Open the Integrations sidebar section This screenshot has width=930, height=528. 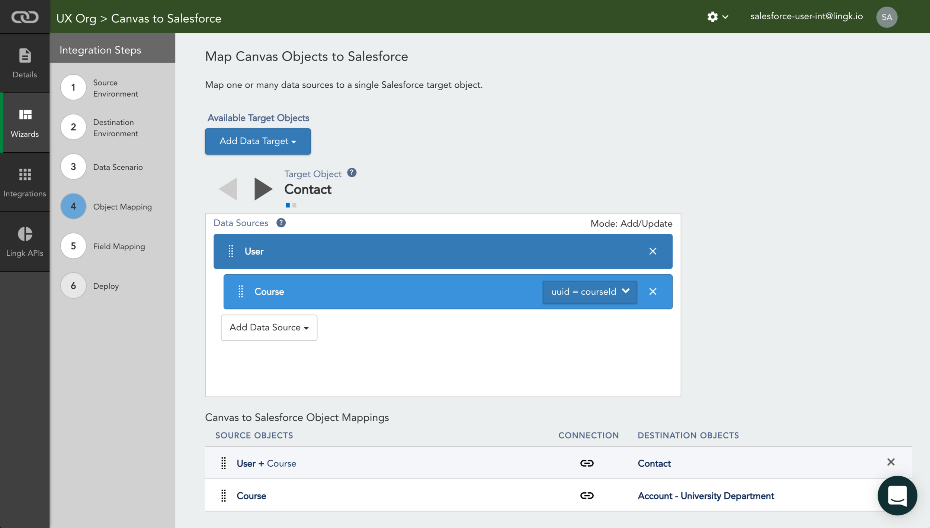coord(25,182)
